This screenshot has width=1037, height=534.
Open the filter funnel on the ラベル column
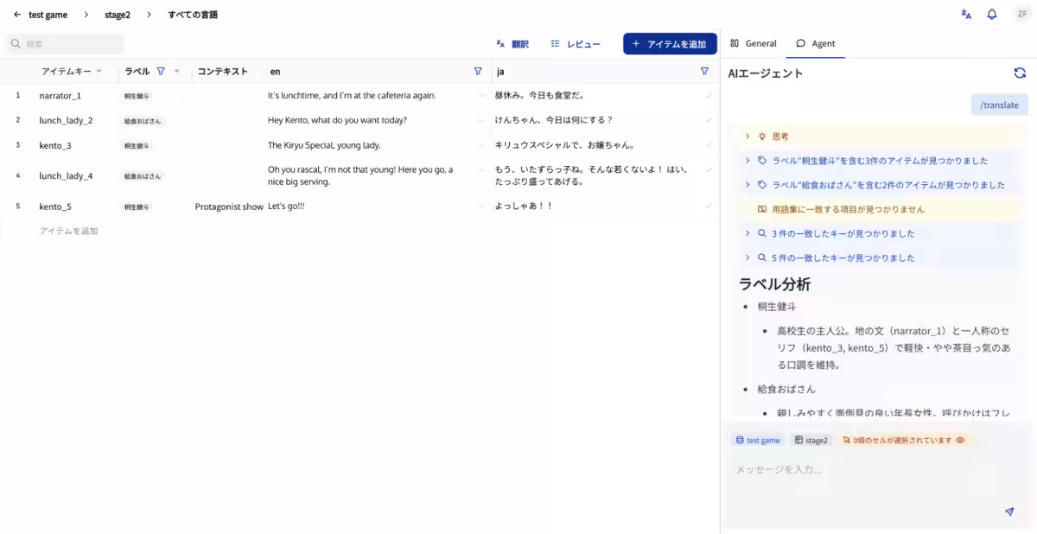161,71
